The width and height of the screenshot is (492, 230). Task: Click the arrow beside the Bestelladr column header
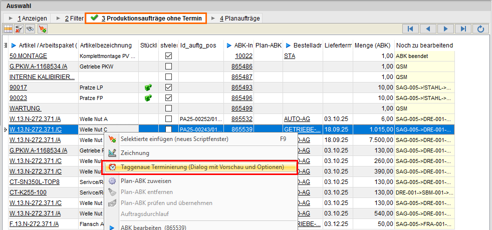click(289, 45)
